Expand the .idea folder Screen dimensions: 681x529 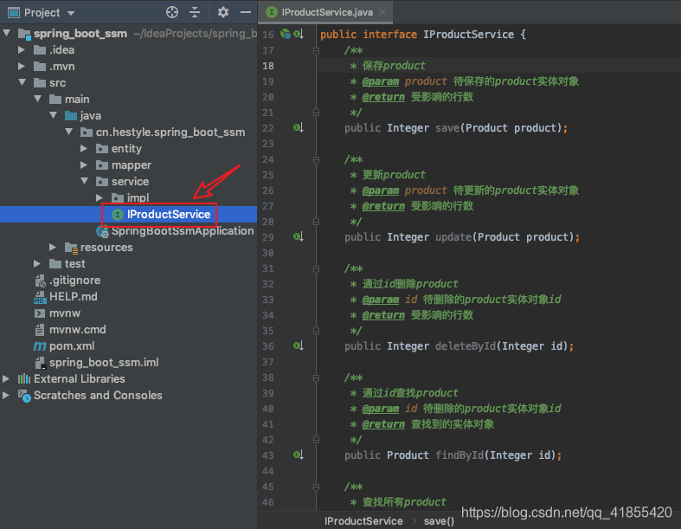(x=22, y=49)
